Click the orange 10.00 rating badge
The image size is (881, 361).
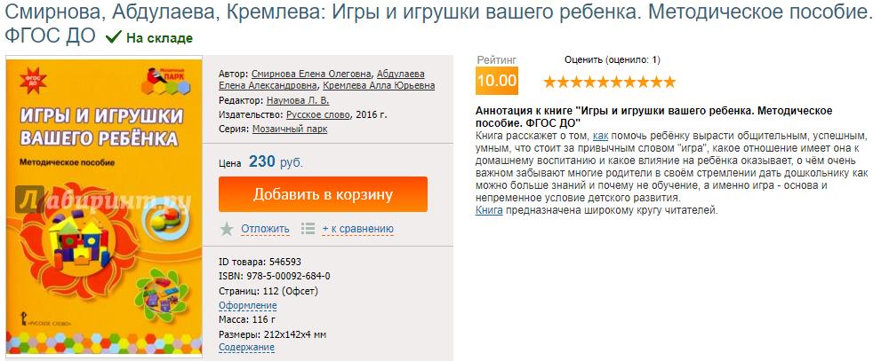pos(496,81)
